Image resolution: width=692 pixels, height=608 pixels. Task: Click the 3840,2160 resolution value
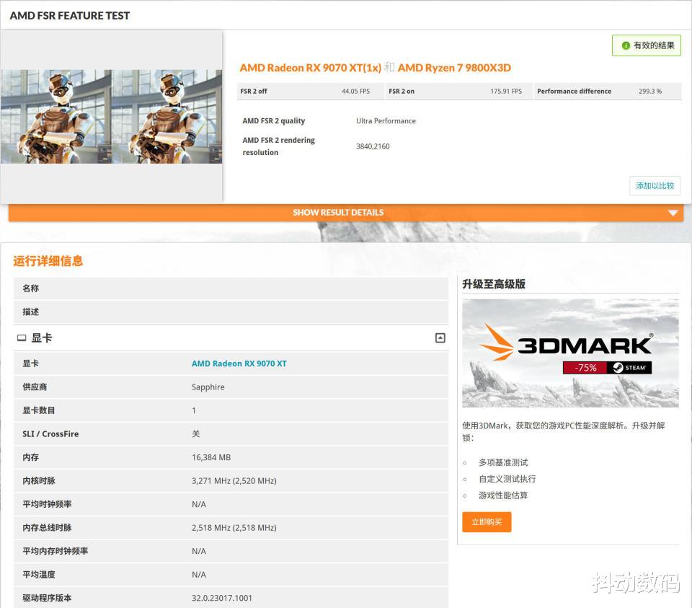click(373, 146)
